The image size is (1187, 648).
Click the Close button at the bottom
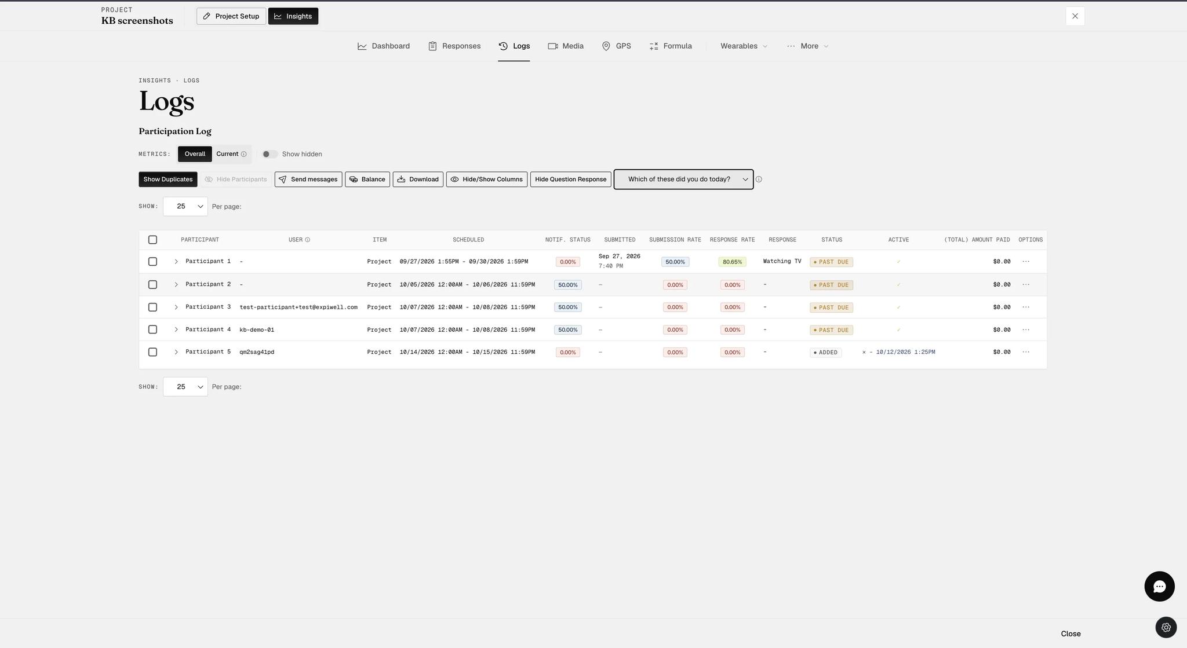1071,634
